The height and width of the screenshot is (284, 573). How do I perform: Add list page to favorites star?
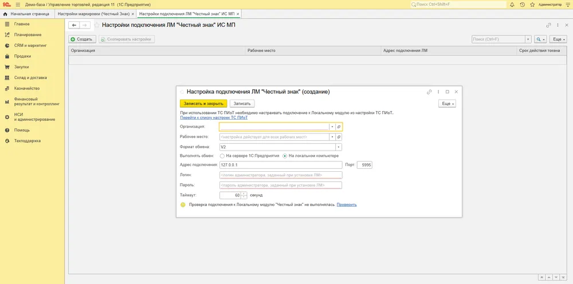click(x=96, y=25)
